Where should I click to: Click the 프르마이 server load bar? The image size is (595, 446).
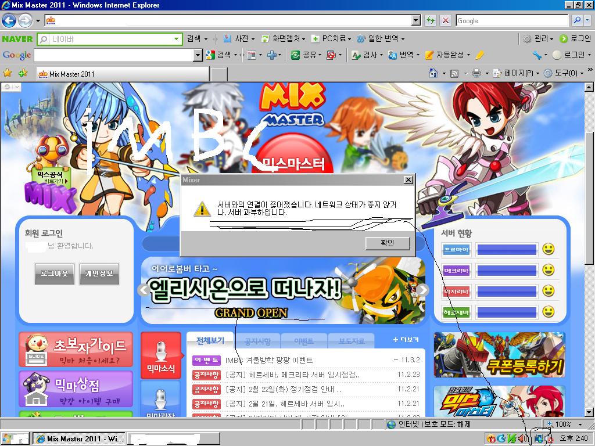pos(507,250)
